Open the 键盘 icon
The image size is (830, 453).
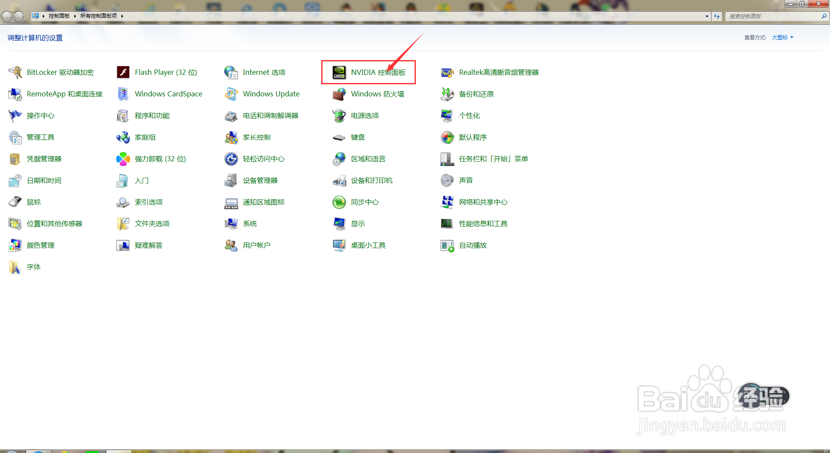pyautogui.click(x=339, y=137)
